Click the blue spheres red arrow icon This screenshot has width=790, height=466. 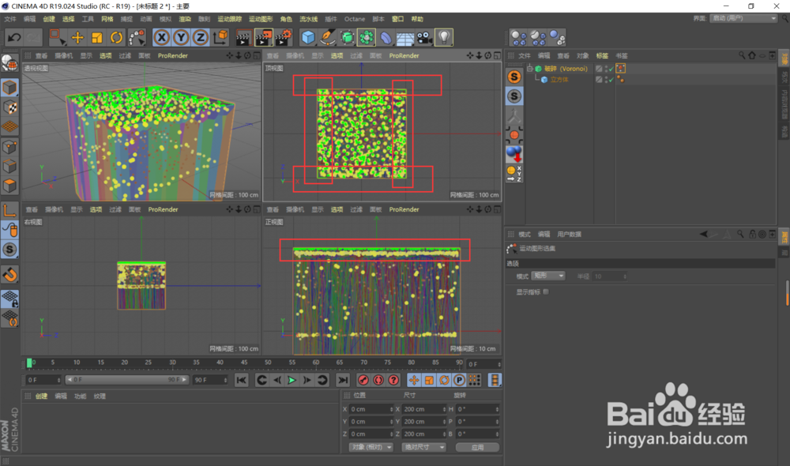click(x=514, y=154)
